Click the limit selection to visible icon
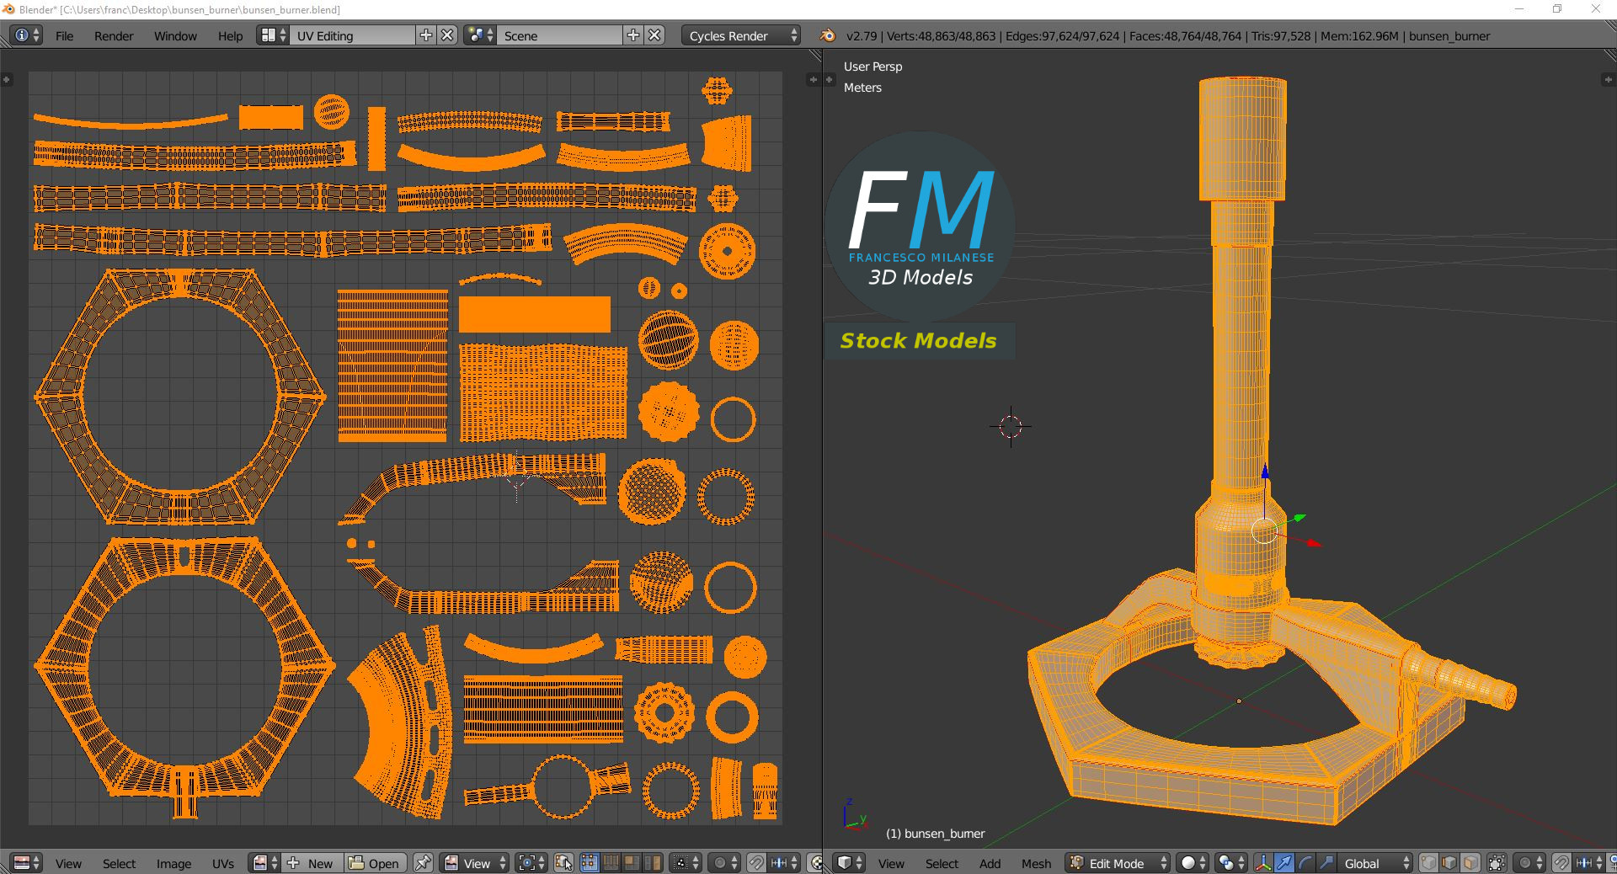This screenshot has width=1617, height=874. pyautogui.click(x=1497, y=863)
